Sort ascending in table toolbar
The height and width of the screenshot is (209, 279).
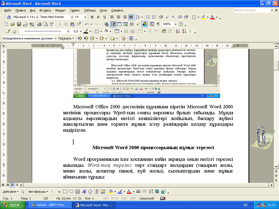point(178,32)
